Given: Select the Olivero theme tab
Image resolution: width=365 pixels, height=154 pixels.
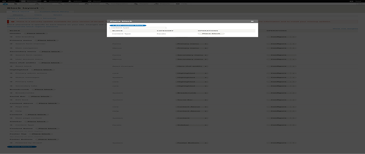Looking at the screenshot, I should (18, 15).
